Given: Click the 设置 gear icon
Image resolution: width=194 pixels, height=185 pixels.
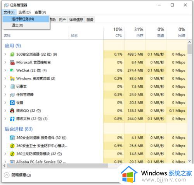Looking at the screenshot, I should tap(12, 103).
